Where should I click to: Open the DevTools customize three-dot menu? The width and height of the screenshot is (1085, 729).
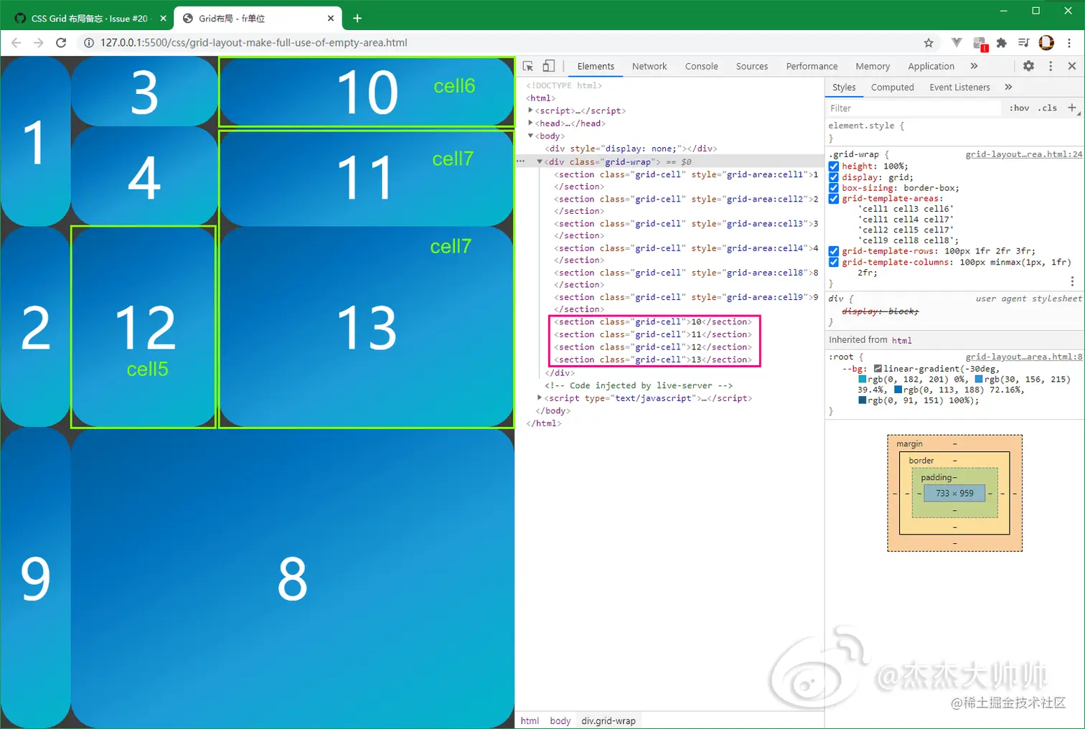click(1051, 66)
